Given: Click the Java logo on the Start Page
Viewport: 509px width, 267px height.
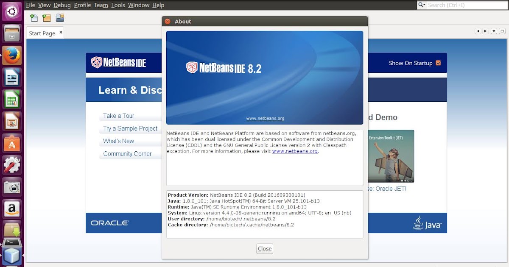Looking at the screenshot, I should tap(428, 223).
